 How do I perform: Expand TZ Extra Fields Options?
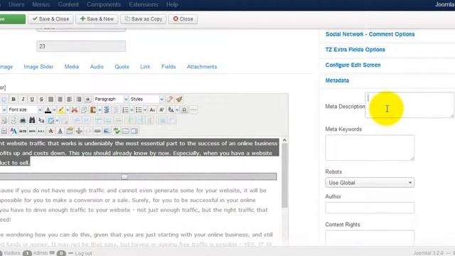pos(355,50)
